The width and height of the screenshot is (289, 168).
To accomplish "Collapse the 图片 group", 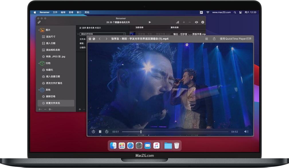I will (x=39, y=30).
